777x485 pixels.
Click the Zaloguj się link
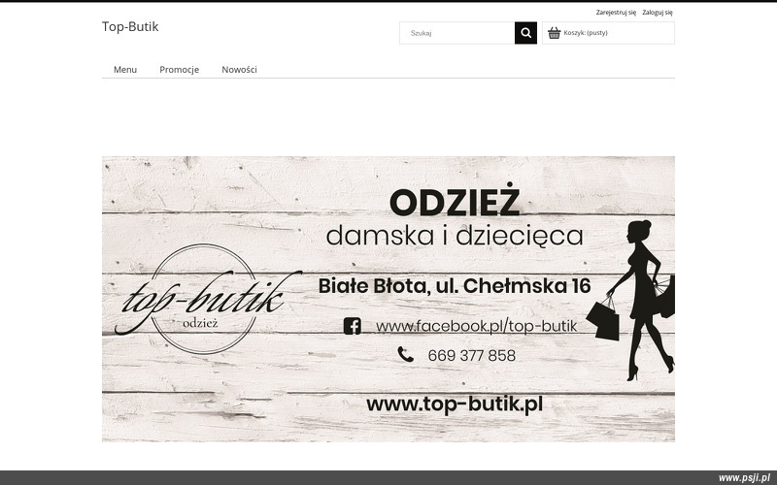(x=658, y=13)
